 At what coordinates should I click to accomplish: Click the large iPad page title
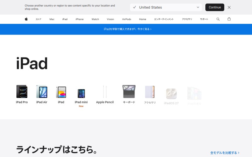(32, 64)
